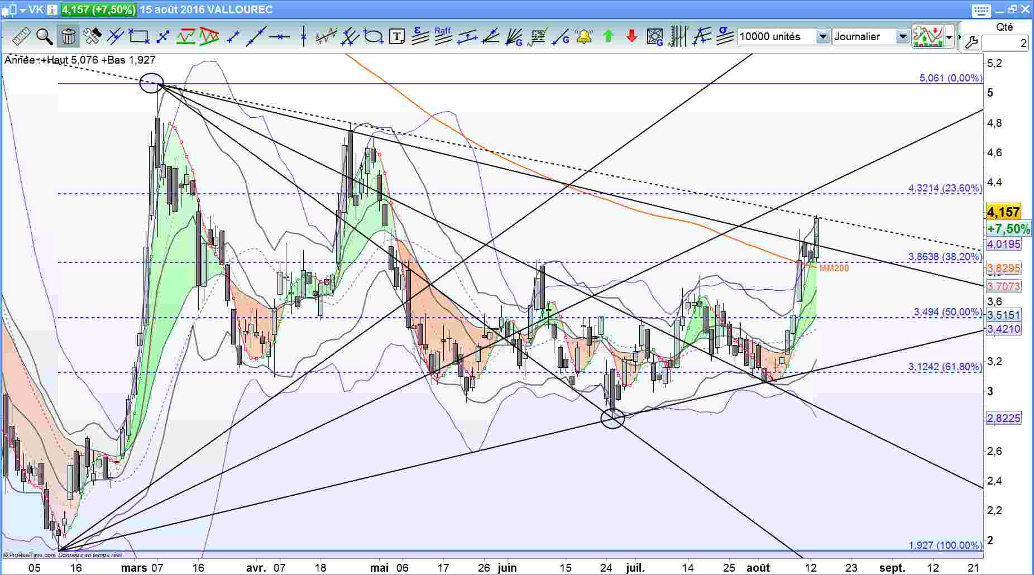Click the 4,3214 (23,60%) Fibonacci label

(945, 188)
